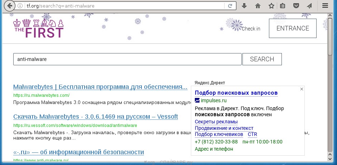Show bookmarks list icon

click(283, 6)
